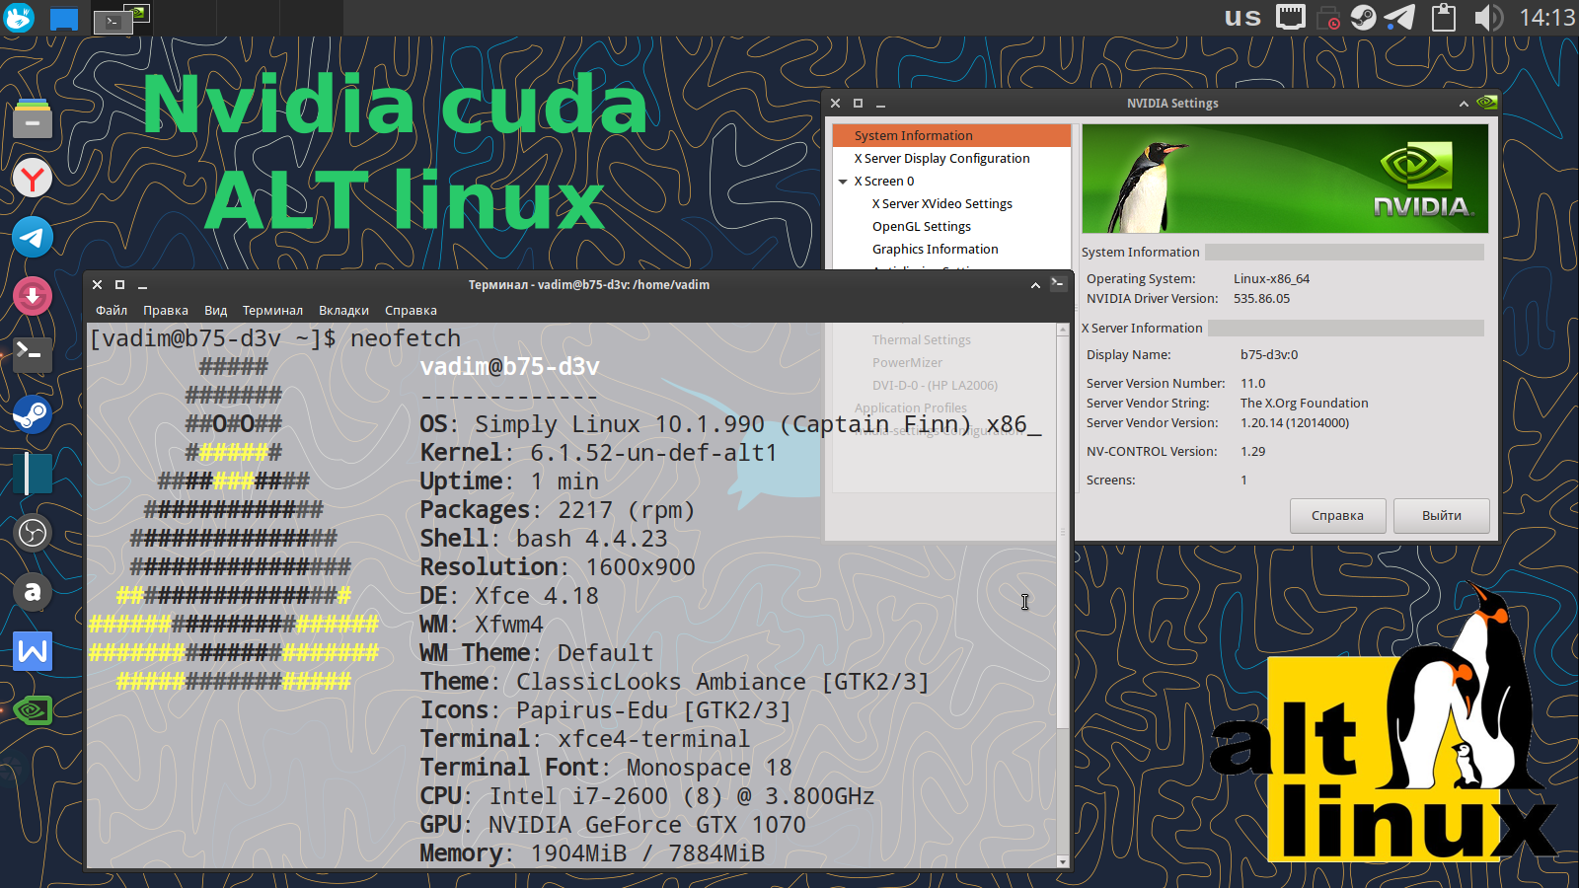Click the Steam tray icon

point(1363,17)
